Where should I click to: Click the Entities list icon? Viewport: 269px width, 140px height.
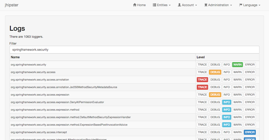154,5
